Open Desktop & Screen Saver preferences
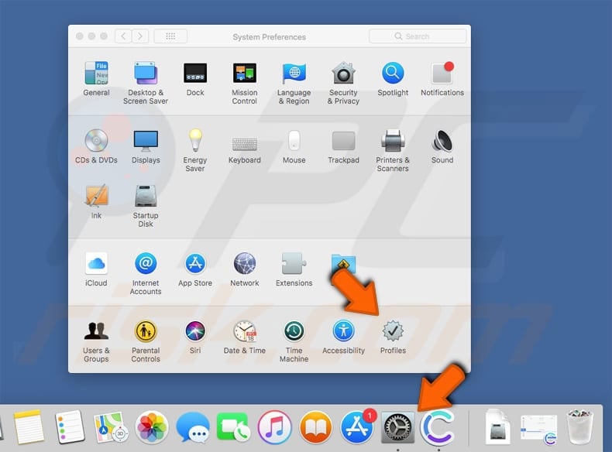This screenshot has height=452, width=612. (x=146, y=74)
